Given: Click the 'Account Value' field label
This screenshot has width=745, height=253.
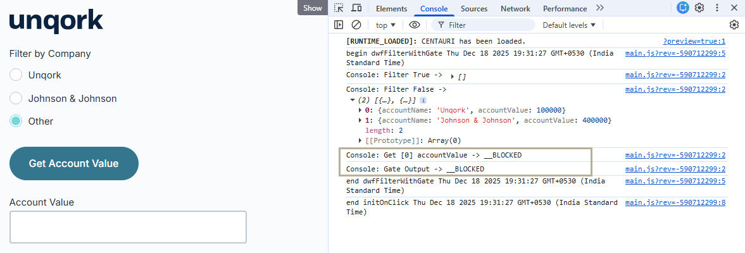Looking at the screenshot, I should 42,202.
